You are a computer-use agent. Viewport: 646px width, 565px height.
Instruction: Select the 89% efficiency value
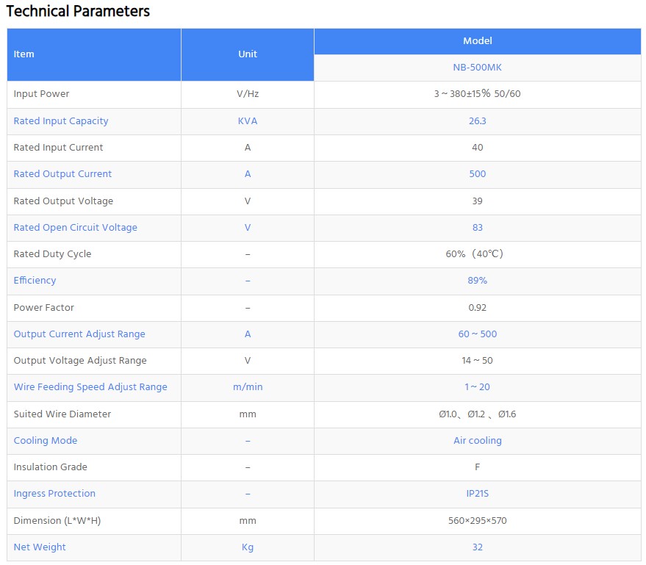[477, 281]
